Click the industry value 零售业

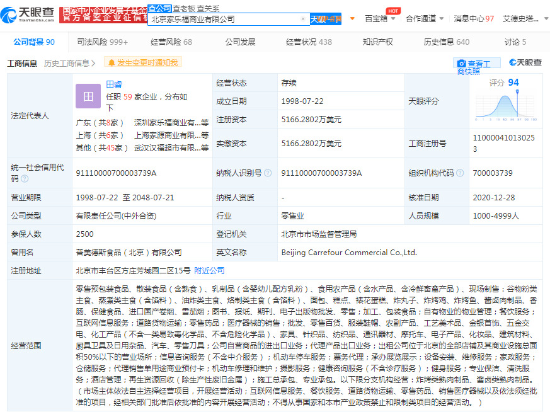tap(292, 215)
